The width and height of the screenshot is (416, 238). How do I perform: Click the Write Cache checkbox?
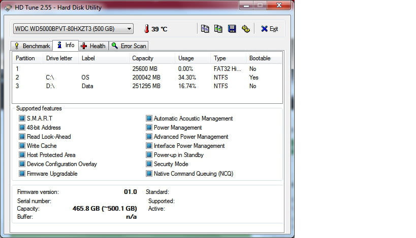click(x=22, y=146)
